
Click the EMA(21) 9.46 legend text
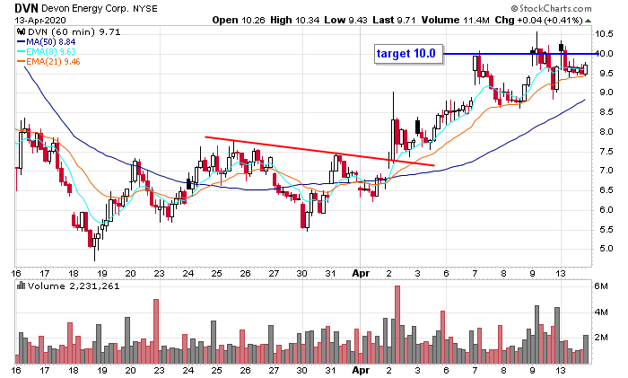tap(53, 61)
